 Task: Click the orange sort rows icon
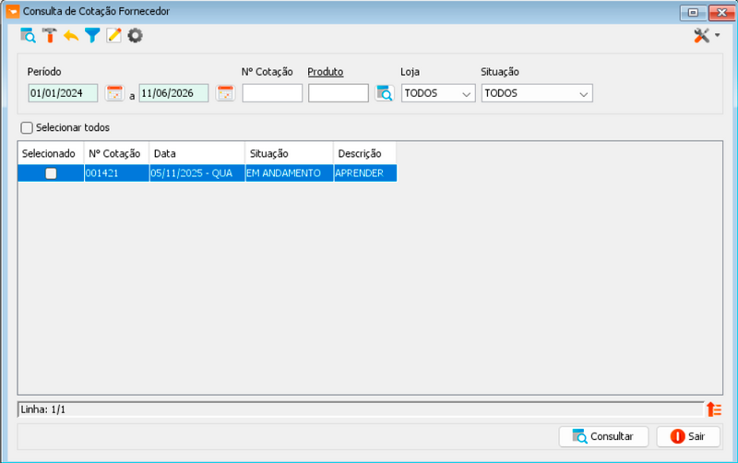[714, 410]
